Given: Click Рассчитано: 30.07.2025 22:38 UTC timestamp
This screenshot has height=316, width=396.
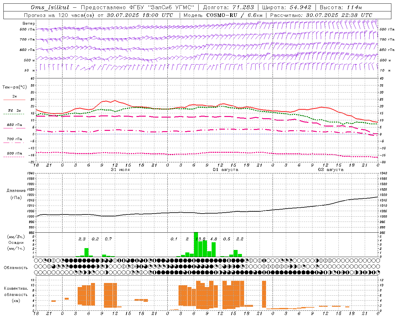Looking at the screenshot, I should (321, 15).
